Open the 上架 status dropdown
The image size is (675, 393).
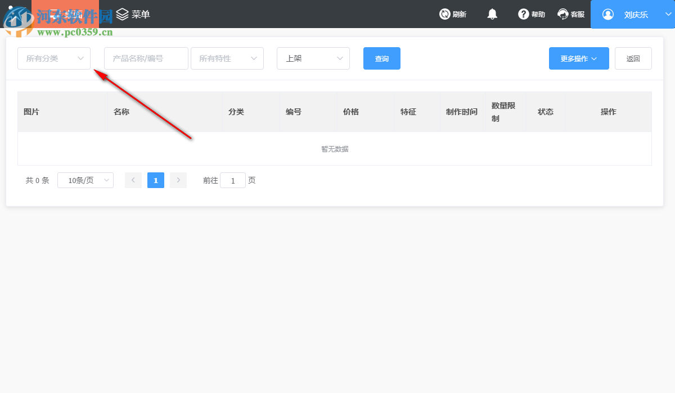(313, 58)
